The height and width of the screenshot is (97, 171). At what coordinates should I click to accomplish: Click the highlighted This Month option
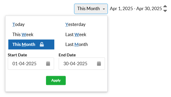(x=31, y=44)
